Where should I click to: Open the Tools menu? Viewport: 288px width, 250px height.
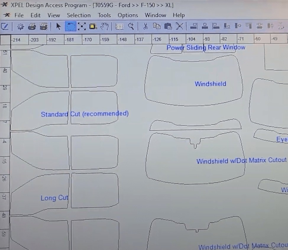[104, 15]
